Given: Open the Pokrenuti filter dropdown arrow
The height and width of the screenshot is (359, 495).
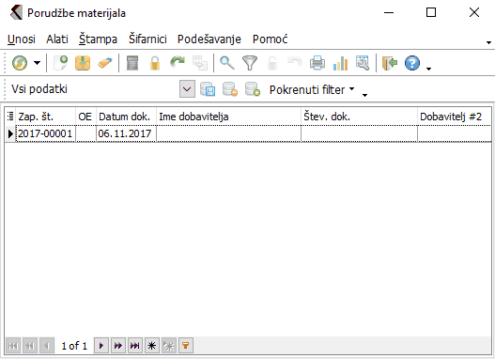Looking at the screenshot, I should [x=351, y=89].
